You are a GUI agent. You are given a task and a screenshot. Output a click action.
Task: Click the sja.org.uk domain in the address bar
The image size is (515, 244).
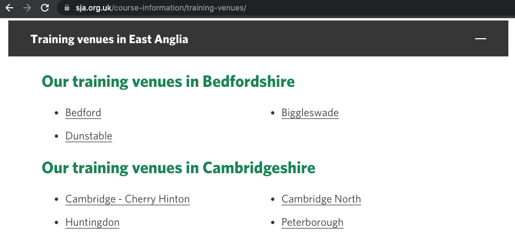click(x=93, y=8)
